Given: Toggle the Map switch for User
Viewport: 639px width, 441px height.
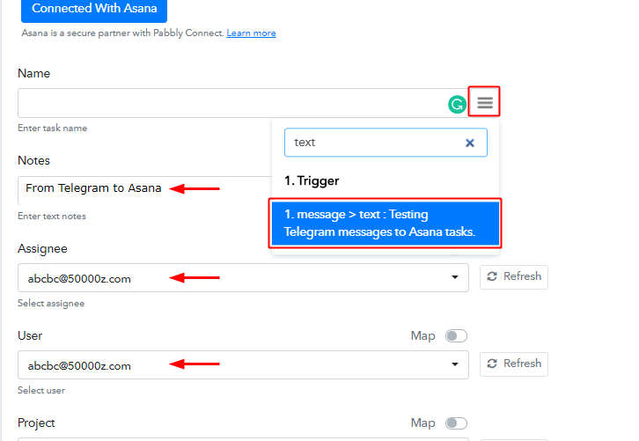Looking at the screenshot, I should point(456,336).
